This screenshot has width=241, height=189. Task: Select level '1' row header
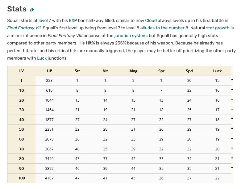click(21, 81)
